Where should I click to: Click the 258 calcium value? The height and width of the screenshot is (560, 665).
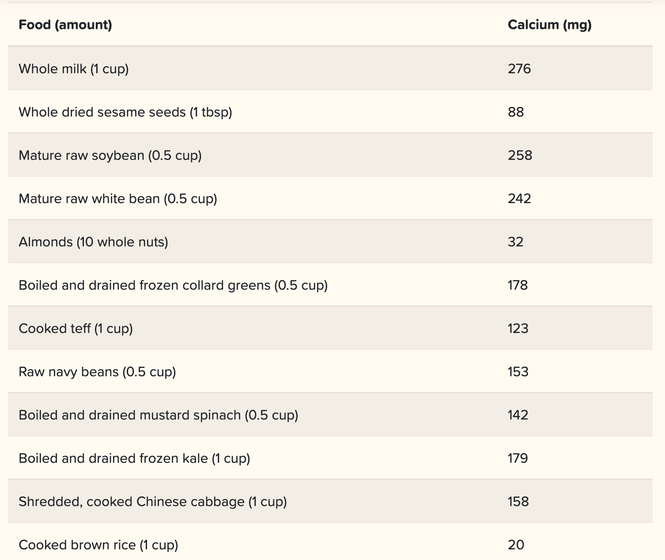[520, 155]
